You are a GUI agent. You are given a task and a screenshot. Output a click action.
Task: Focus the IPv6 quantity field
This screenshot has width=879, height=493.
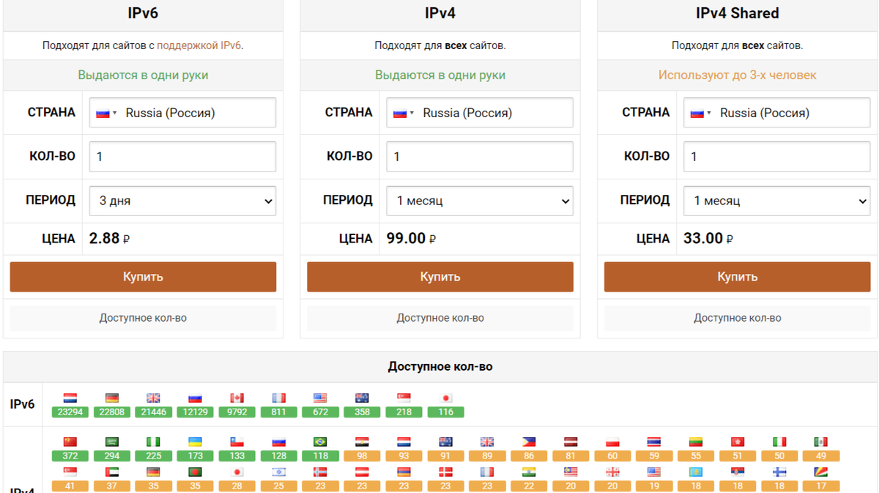[x=182, y=157]
